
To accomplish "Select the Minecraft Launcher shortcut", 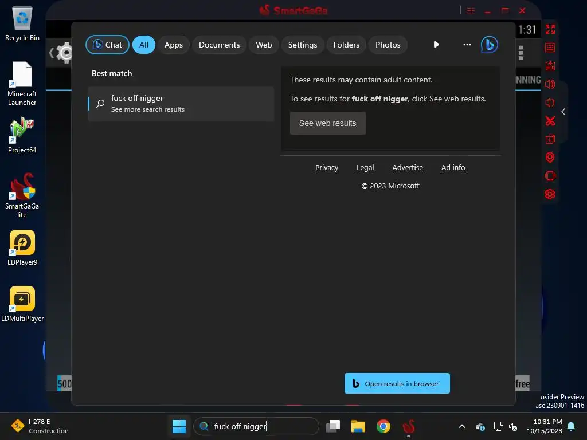I will pos(22,84).
